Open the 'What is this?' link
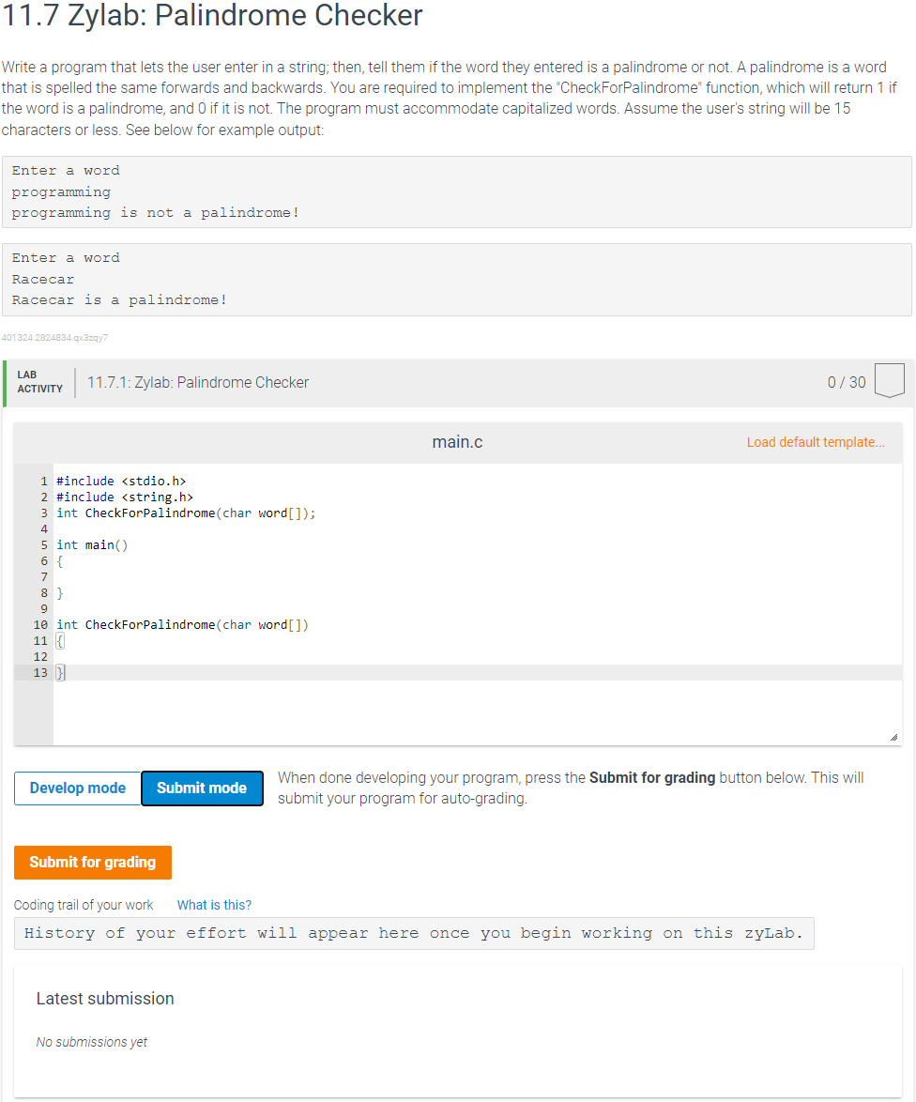The width and height of the screenshot is (916, 1102). tap(214, 904)
